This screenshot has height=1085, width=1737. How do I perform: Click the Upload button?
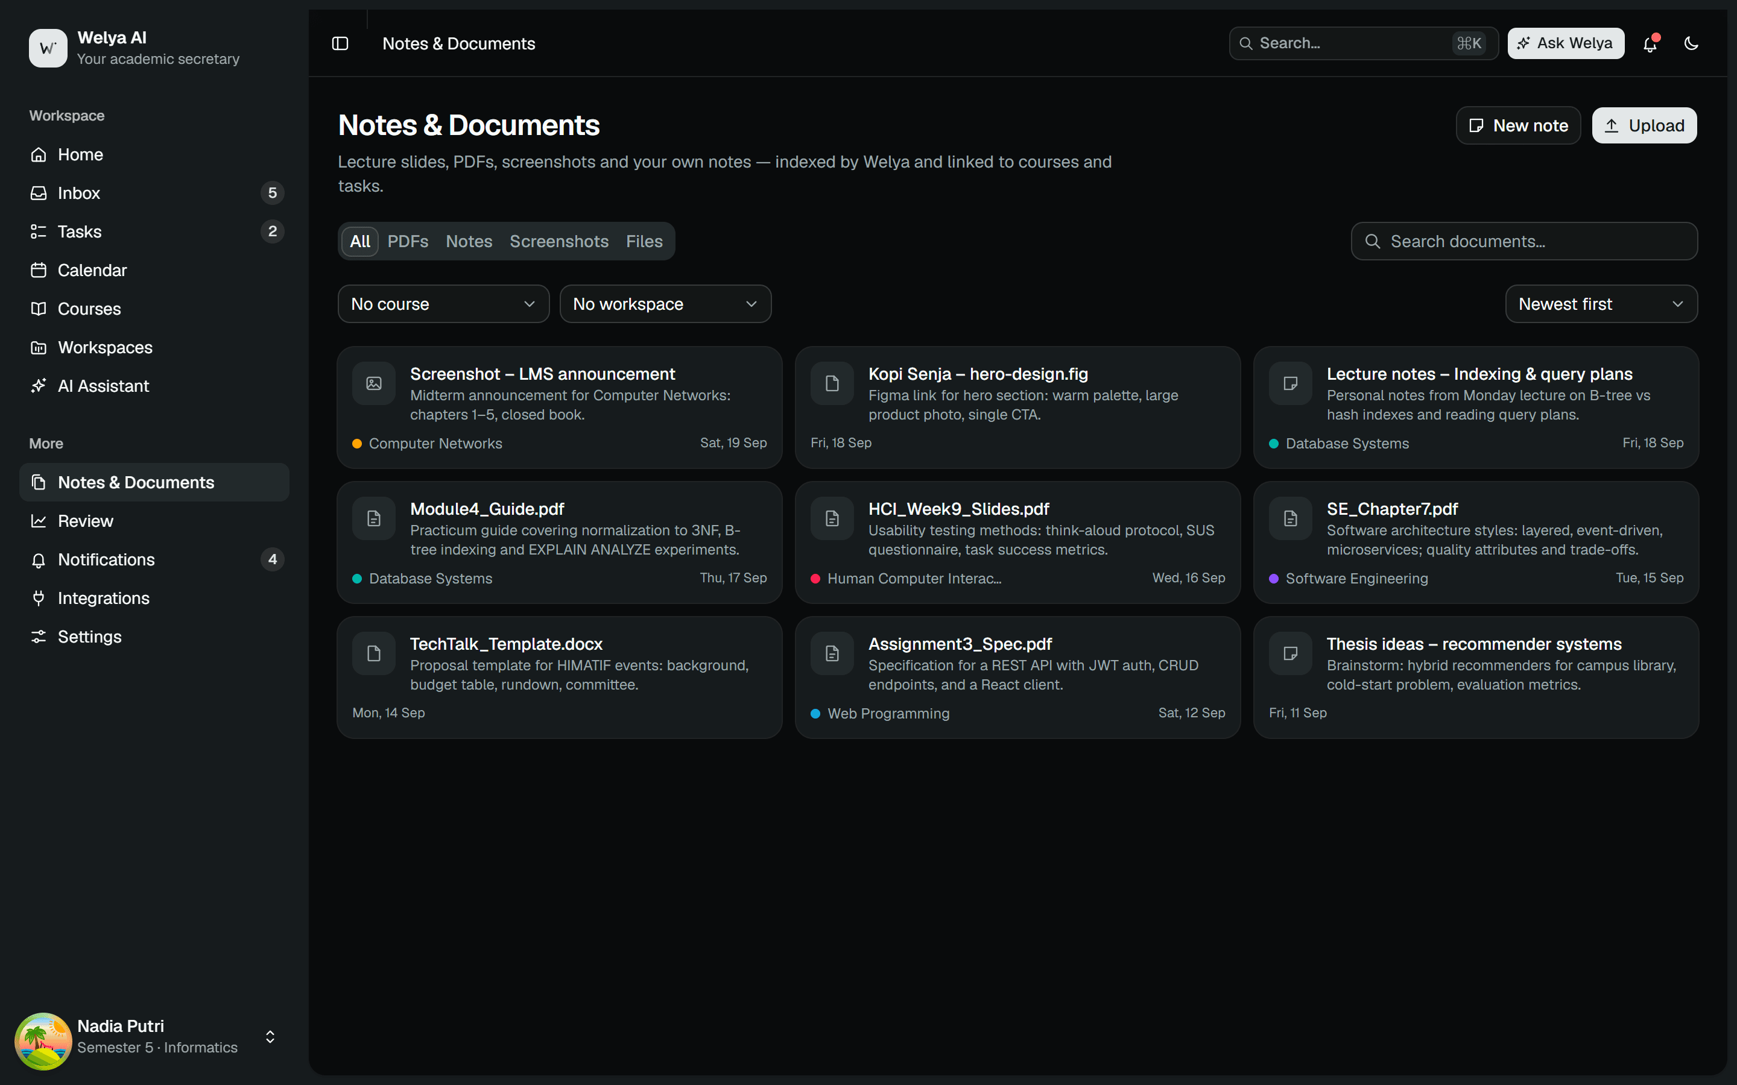coord(1644,125)
